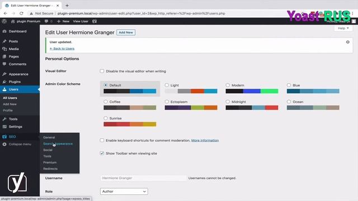Click the Add New button by heading

(126, 32)
